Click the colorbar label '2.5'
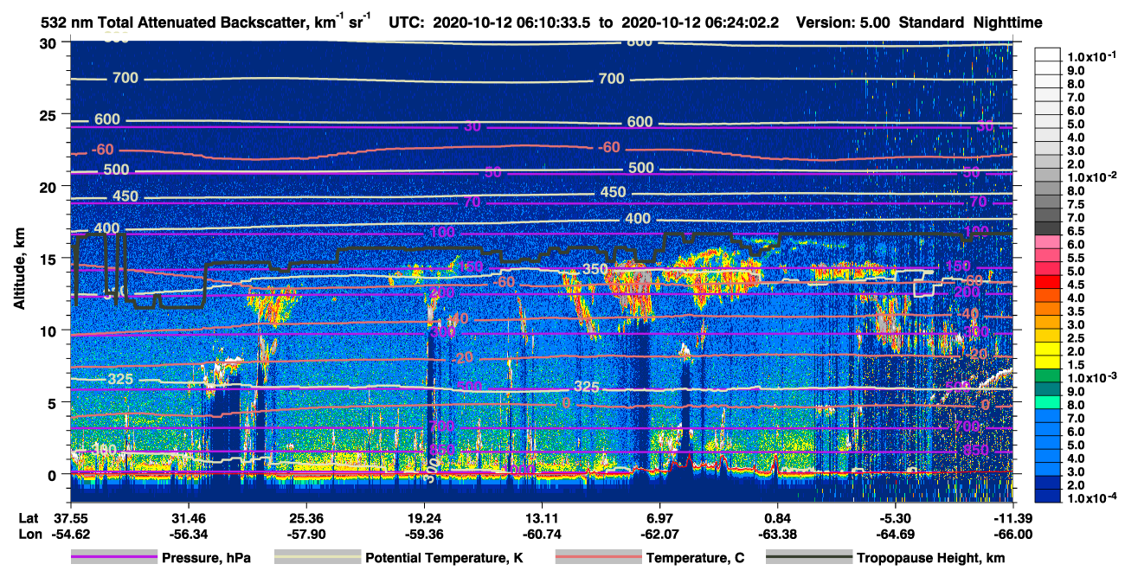 click(1075, 338)
